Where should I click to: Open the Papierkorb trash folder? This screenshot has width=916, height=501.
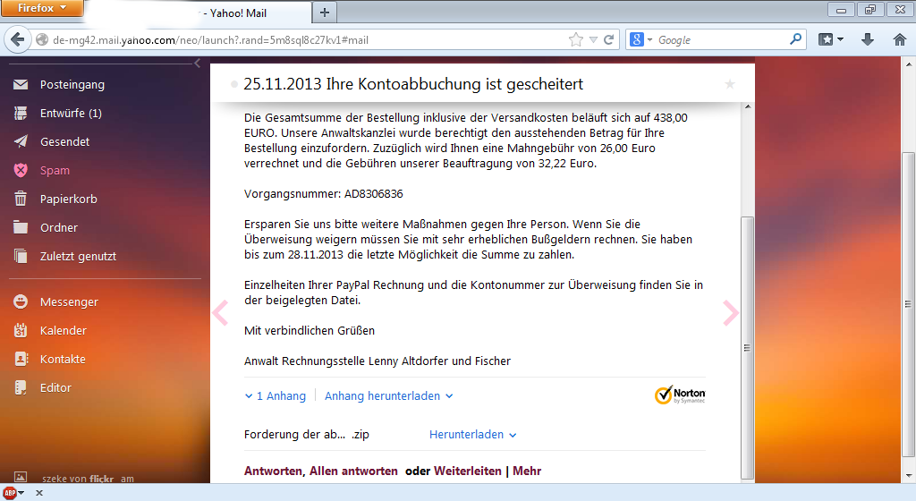coord(68,200)
